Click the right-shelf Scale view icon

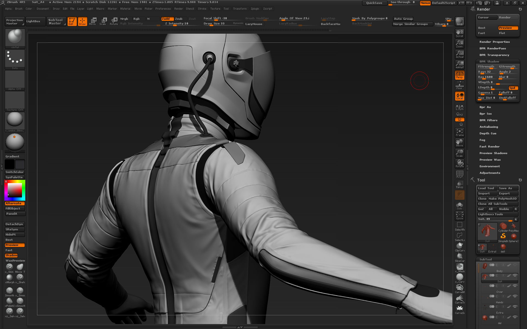(459, 153)
